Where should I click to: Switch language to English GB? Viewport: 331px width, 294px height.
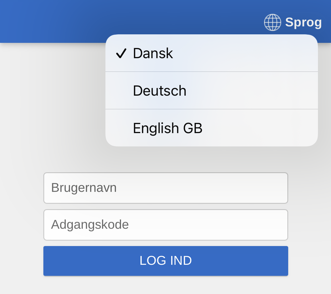pos(167,128)
